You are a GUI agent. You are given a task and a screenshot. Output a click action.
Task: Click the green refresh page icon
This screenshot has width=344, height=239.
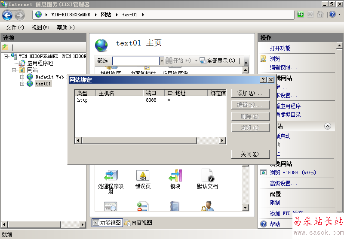300,15
